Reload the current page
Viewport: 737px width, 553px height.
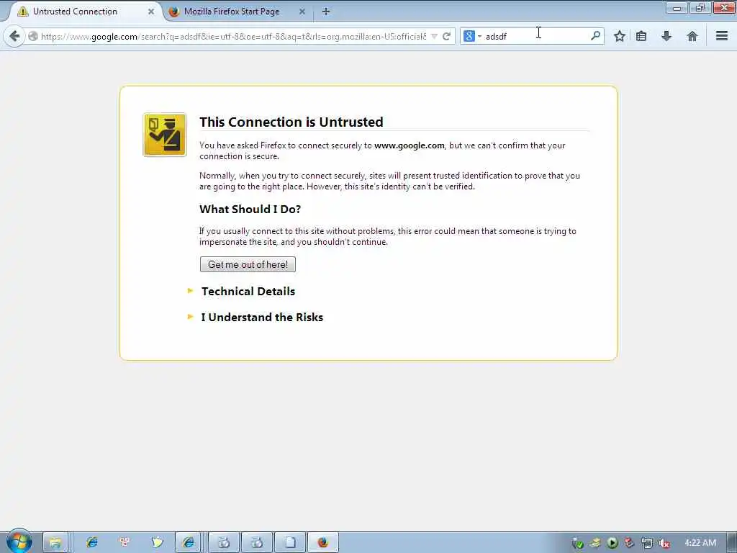pos(446,36)
